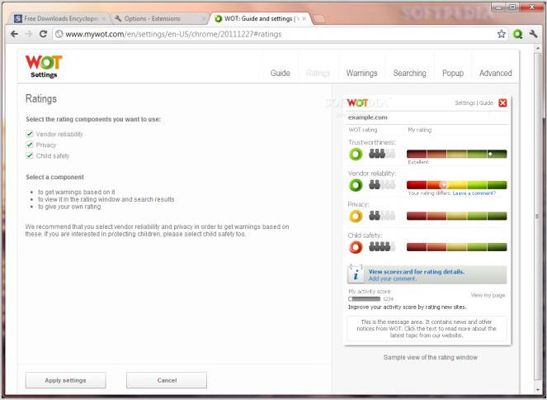This screenshot has width=547, height=400.
Task: Toggle the Child safety checkbox
Action: [30, 155]
